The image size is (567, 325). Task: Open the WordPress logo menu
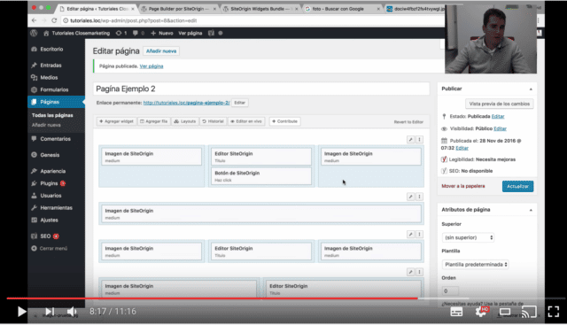click(34, 33)
